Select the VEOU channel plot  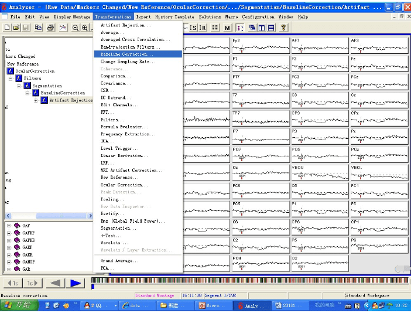click(320, 173)
